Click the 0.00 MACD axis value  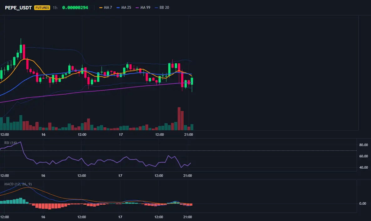coord(363,203)
